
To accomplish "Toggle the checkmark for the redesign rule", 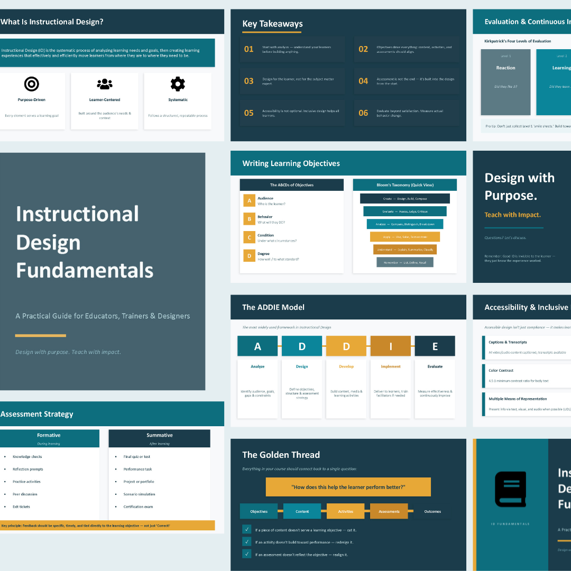I will coord(246,541).
